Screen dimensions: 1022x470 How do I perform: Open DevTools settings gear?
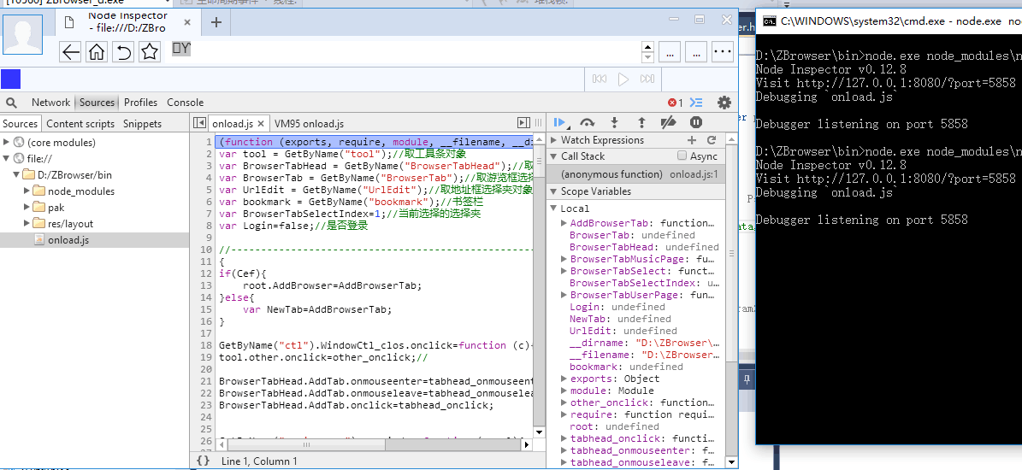[x=724, y=103]
